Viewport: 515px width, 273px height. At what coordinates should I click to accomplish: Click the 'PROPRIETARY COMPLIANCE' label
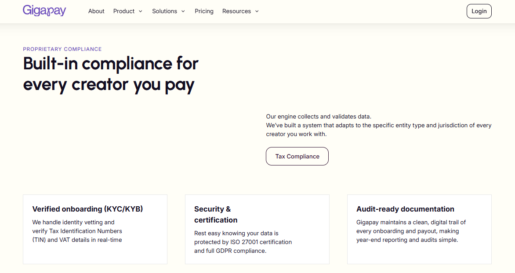(62, 49)
